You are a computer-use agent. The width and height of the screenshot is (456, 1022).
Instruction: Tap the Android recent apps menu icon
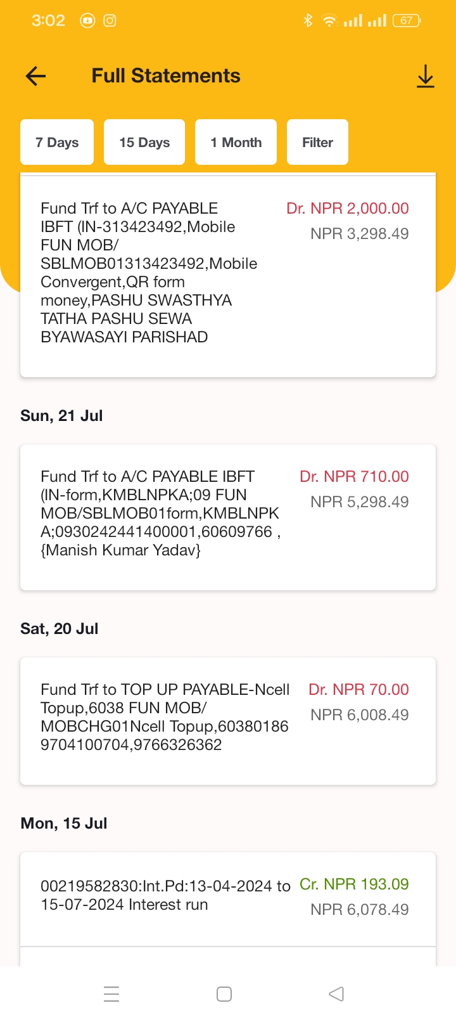coord(111,994)
